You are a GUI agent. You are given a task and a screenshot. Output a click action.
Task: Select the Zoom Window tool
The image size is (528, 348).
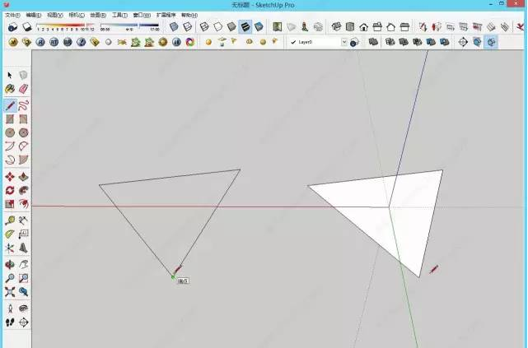tap(23, 278)
